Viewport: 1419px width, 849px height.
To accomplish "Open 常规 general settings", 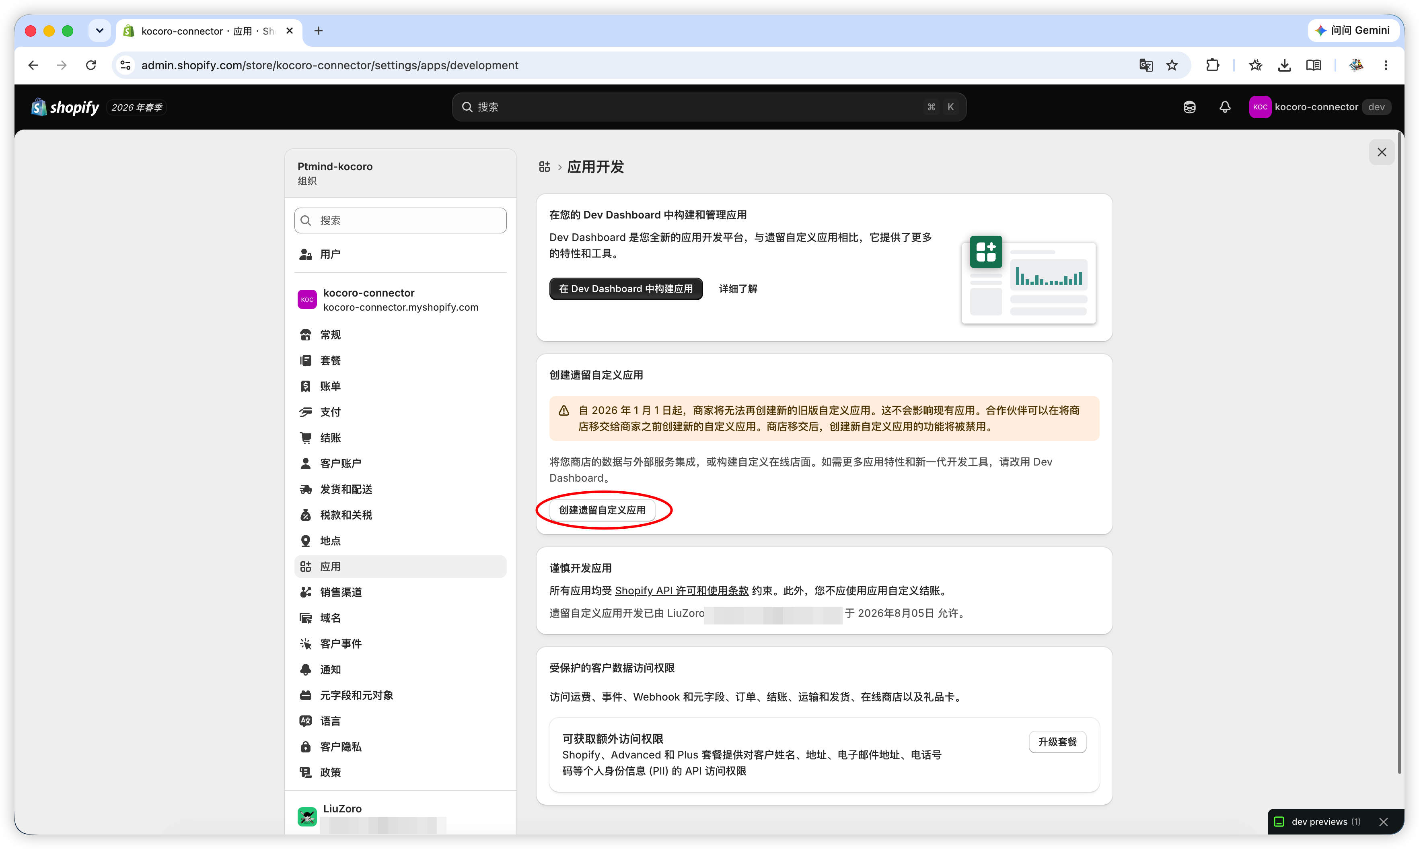I will [x=400, y=335].
